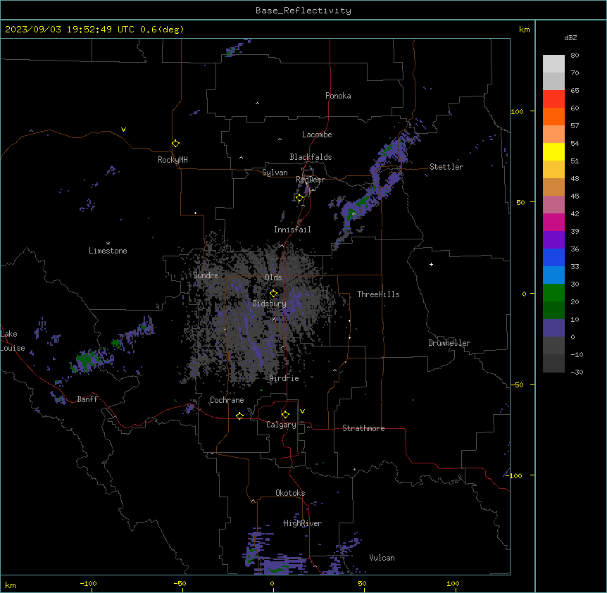Click the yellow diamond marker near RockyMH
Image resolution: width=607 pixels, height=593 pixels.
(x=176, y=144)
